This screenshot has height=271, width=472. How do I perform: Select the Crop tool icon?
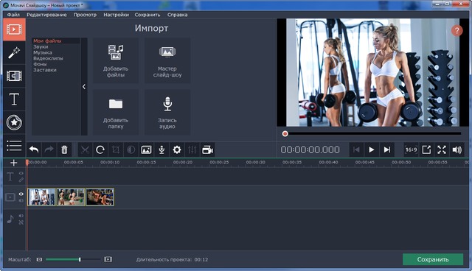tap(116, 149)
